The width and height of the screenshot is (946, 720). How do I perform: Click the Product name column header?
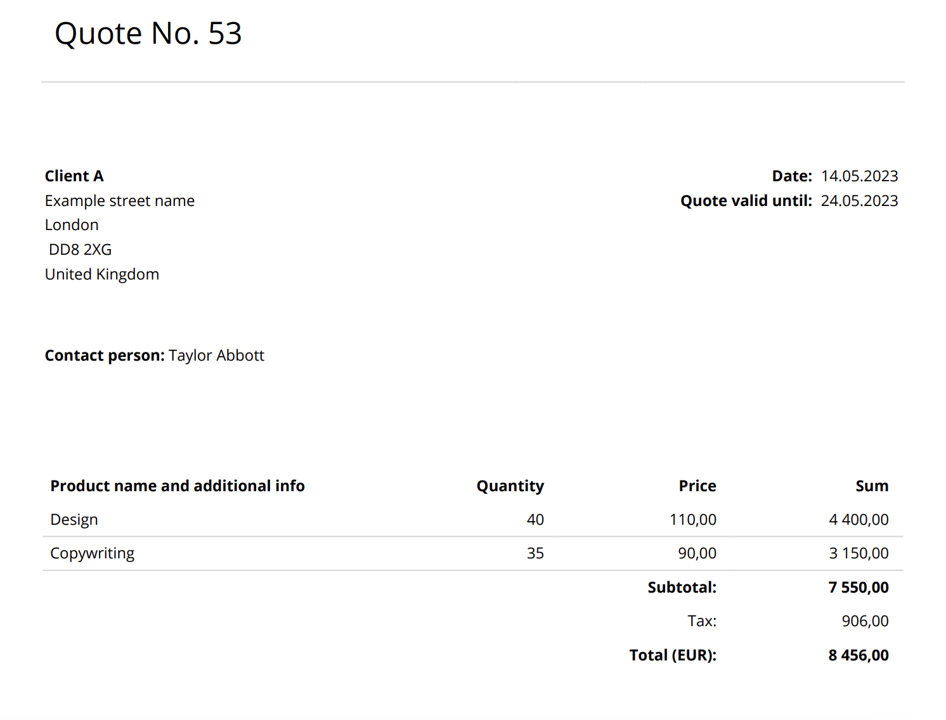coord(178,486)
